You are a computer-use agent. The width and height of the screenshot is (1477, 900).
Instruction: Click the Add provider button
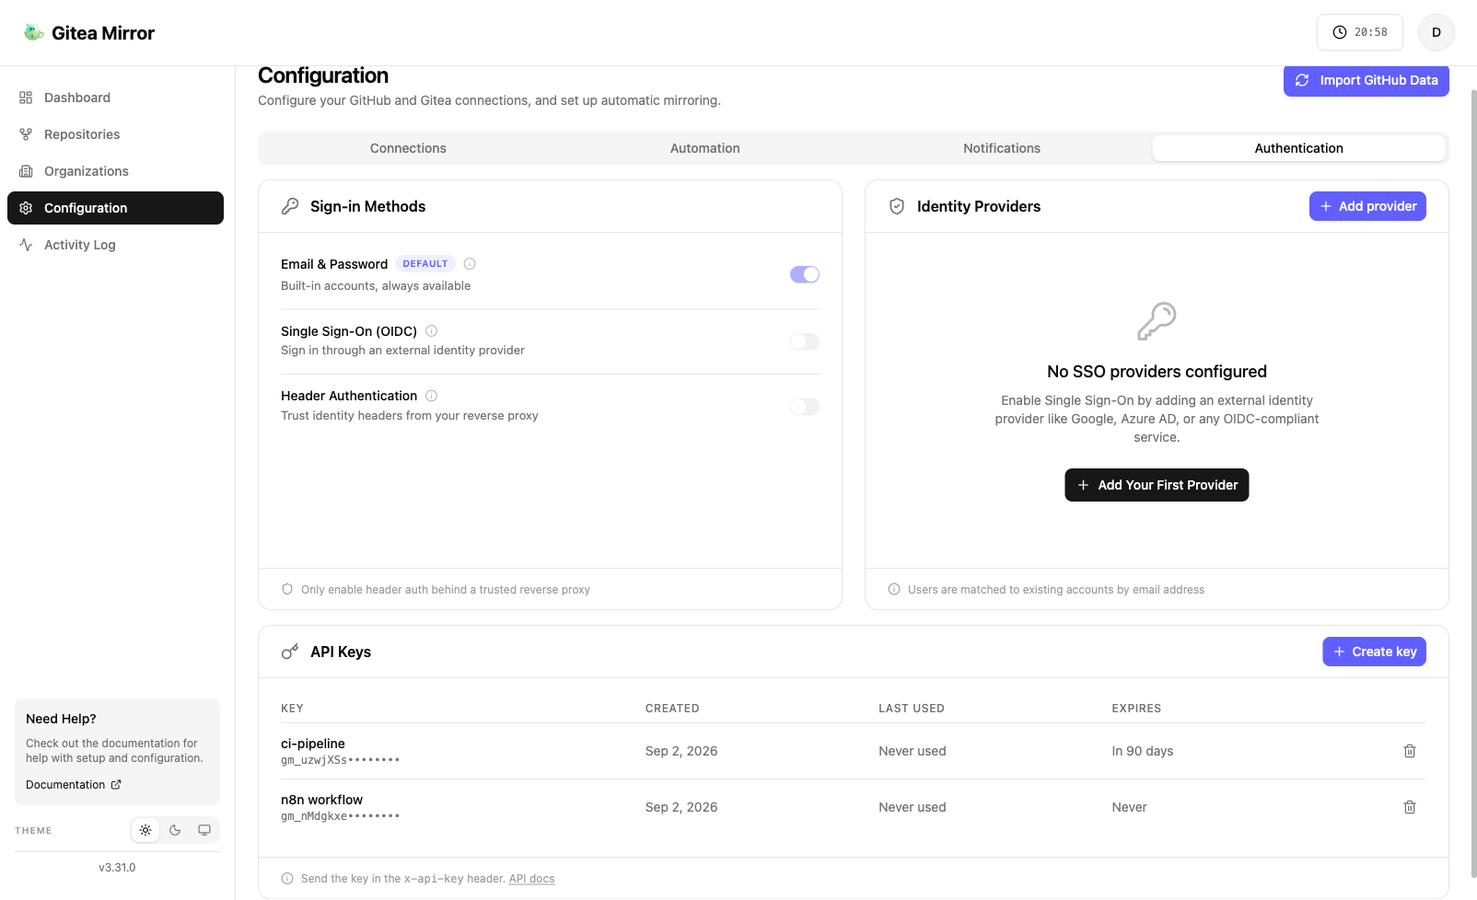tap(1367, 206)
